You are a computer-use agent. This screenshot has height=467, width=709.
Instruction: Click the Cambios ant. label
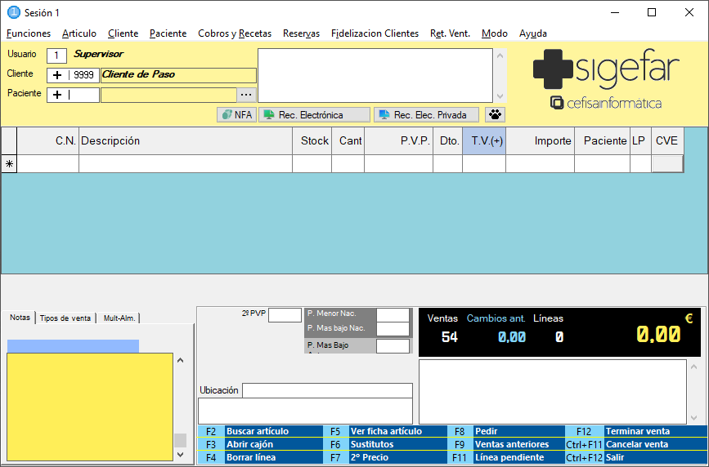click(x=496, y=318)
